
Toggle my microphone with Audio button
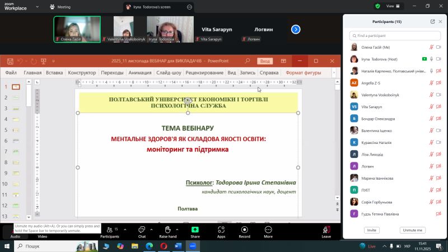pos(15,230)
